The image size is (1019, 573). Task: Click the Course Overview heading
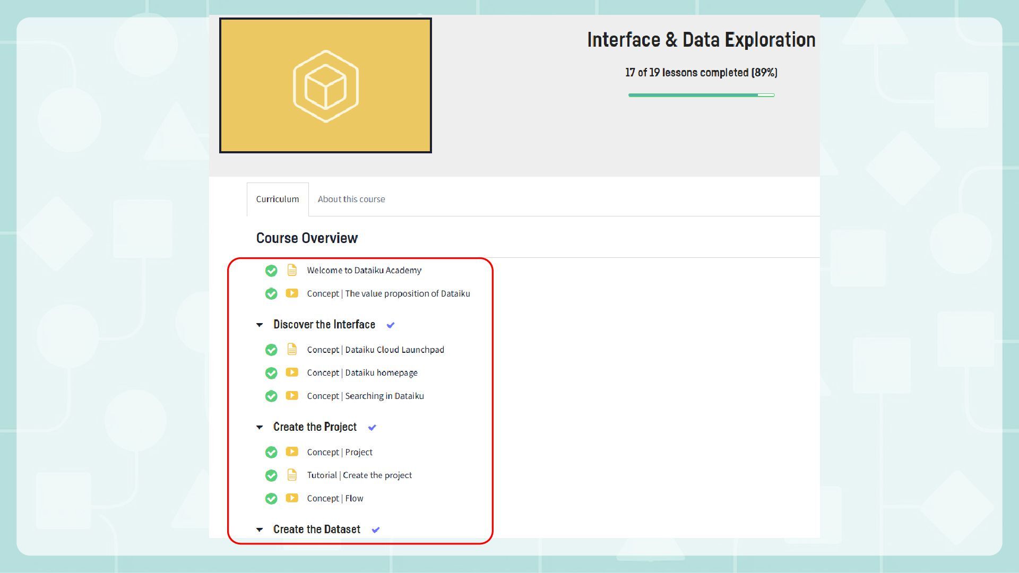(307, 238)
